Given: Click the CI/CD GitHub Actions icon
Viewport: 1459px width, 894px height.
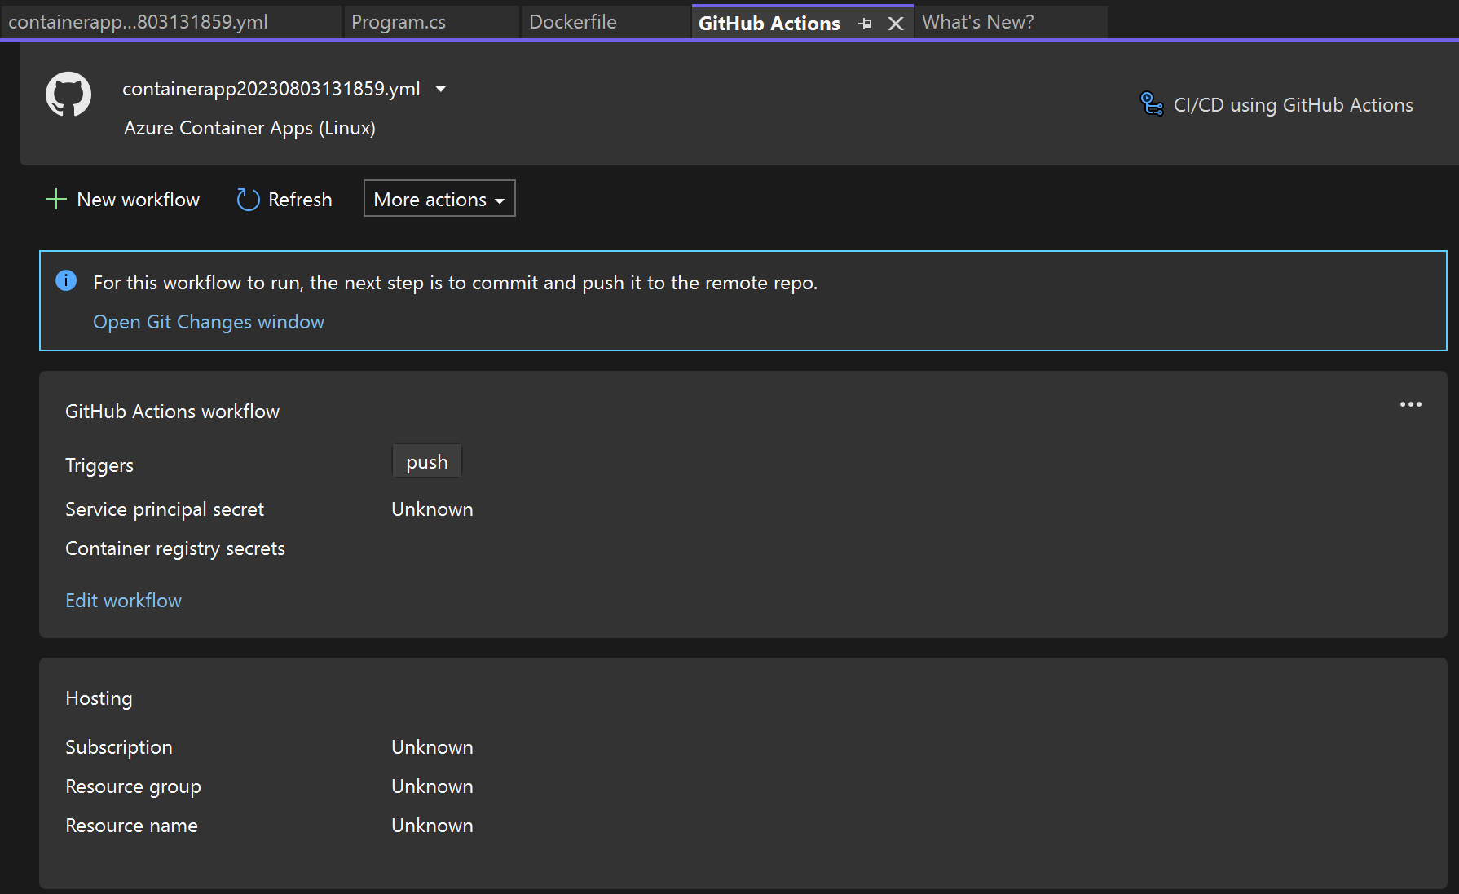Looking at the screenshot, I should pyautogui.click(x=1151, y=103).
